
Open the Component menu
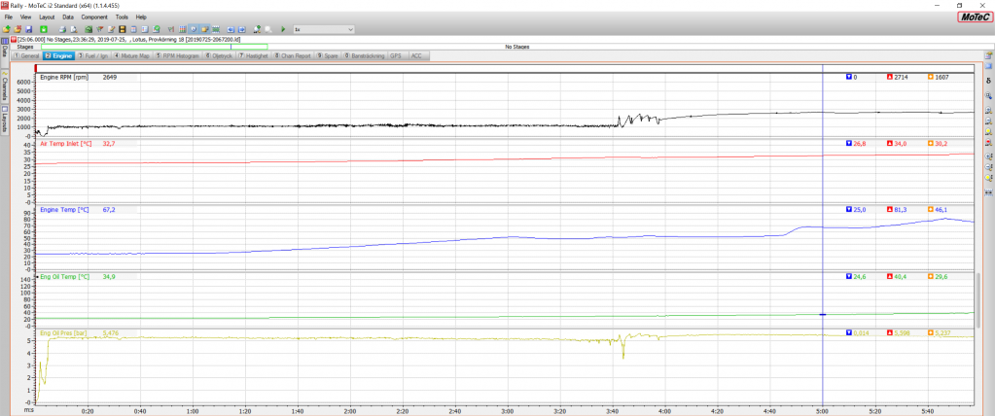coord(94,17)
